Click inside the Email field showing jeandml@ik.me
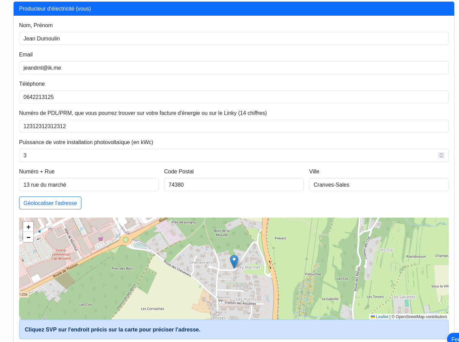 234,68
